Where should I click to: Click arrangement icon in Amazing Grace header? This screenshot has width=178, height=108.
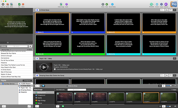click(x=167, y=75)
